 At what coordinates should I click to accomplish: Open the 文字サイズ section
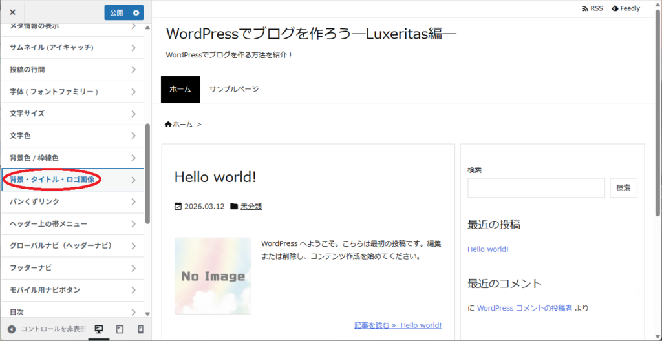coord(72,114)
